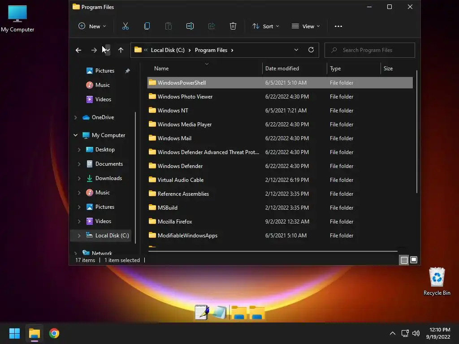Go up one folder level
The height and width of the screenshot is (344, 459).
(x=121, y=50)
